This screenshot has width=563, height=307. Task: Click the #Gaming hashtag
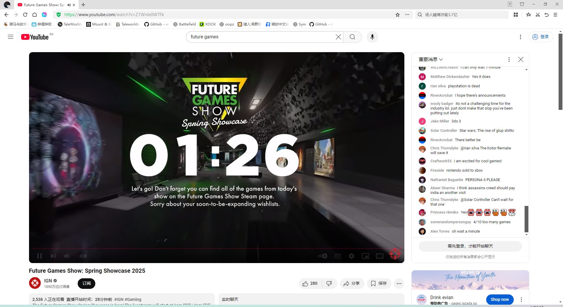click(x=133, y=299)
